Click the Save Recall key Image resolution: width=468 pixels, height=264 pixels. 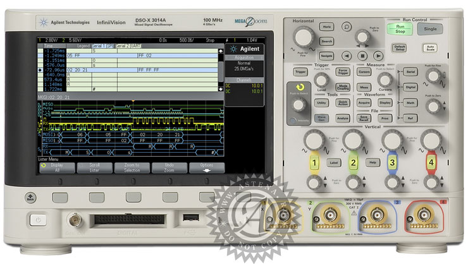click(364, 118)
